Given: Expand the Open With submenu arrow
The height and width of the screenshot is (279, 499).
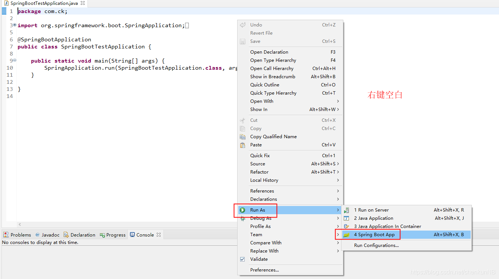Looking at the screenshot, I should (x=338, y=101).
